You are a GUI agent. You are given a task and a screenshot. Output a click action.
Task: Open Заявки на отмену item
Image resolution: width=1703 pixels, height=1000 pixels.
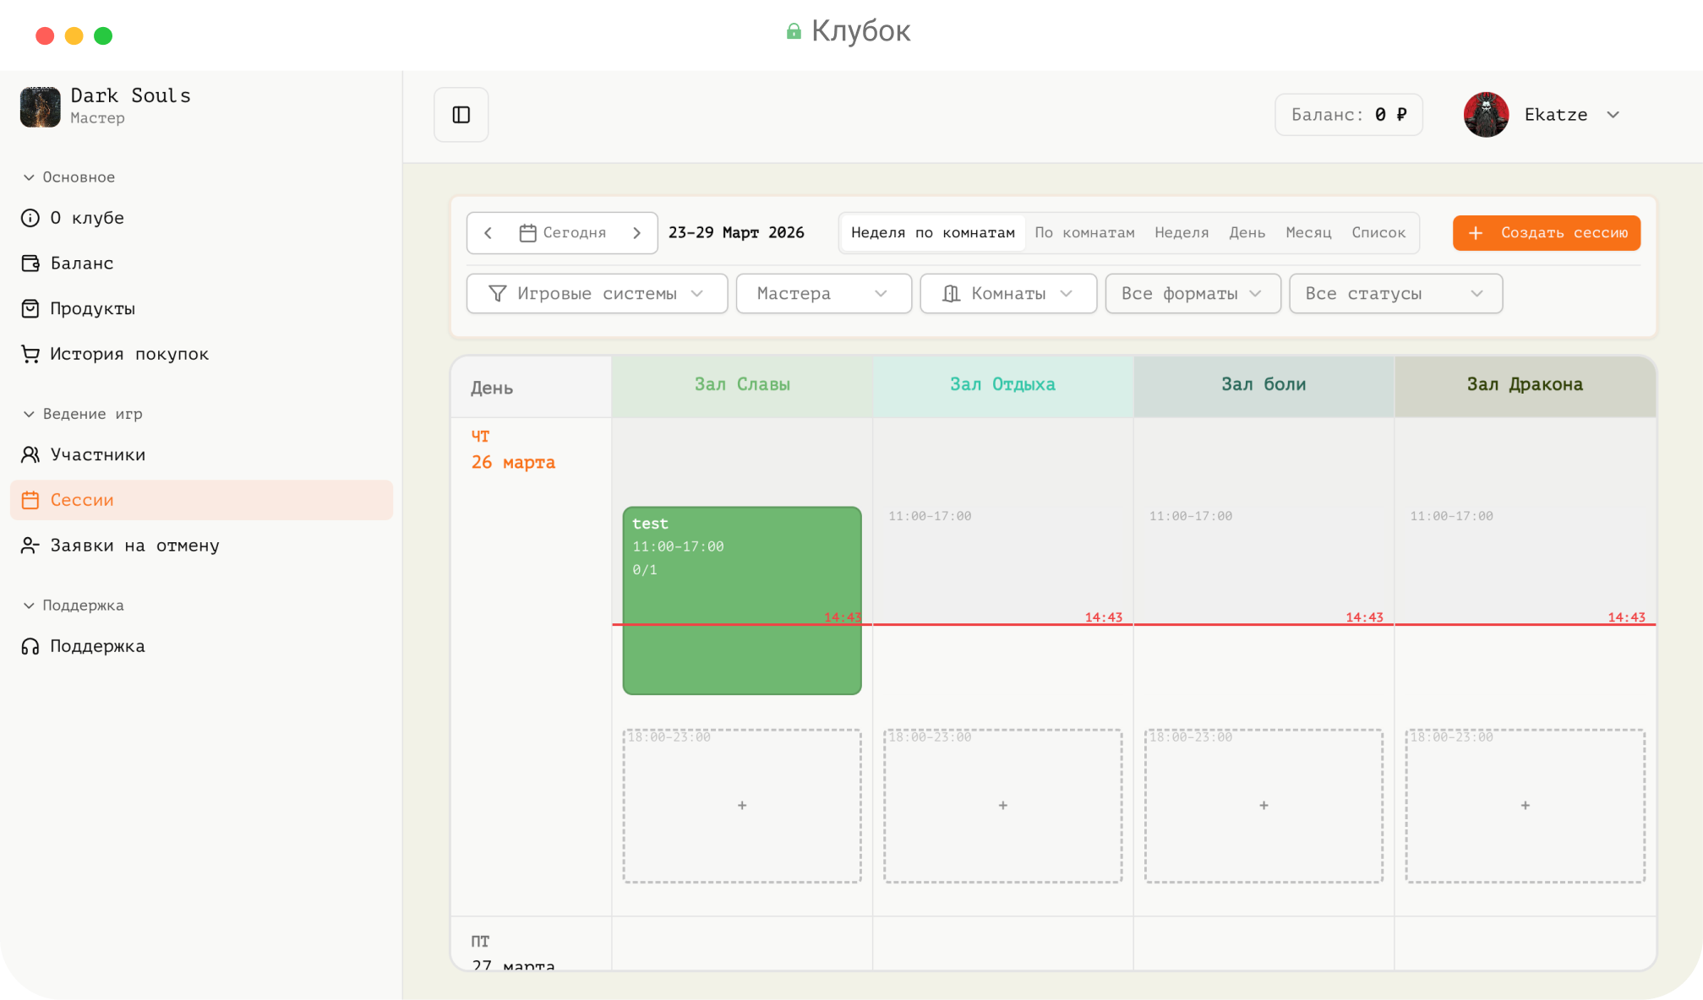click(134, 546)
